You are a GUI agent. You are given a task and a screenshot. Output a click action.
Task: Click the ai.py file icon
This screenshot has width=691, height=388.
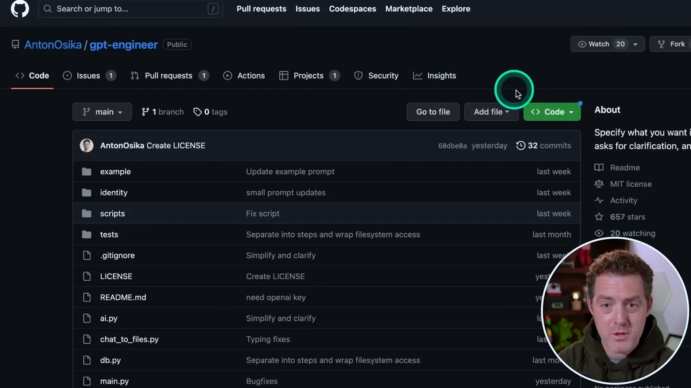tap(87, 318)
